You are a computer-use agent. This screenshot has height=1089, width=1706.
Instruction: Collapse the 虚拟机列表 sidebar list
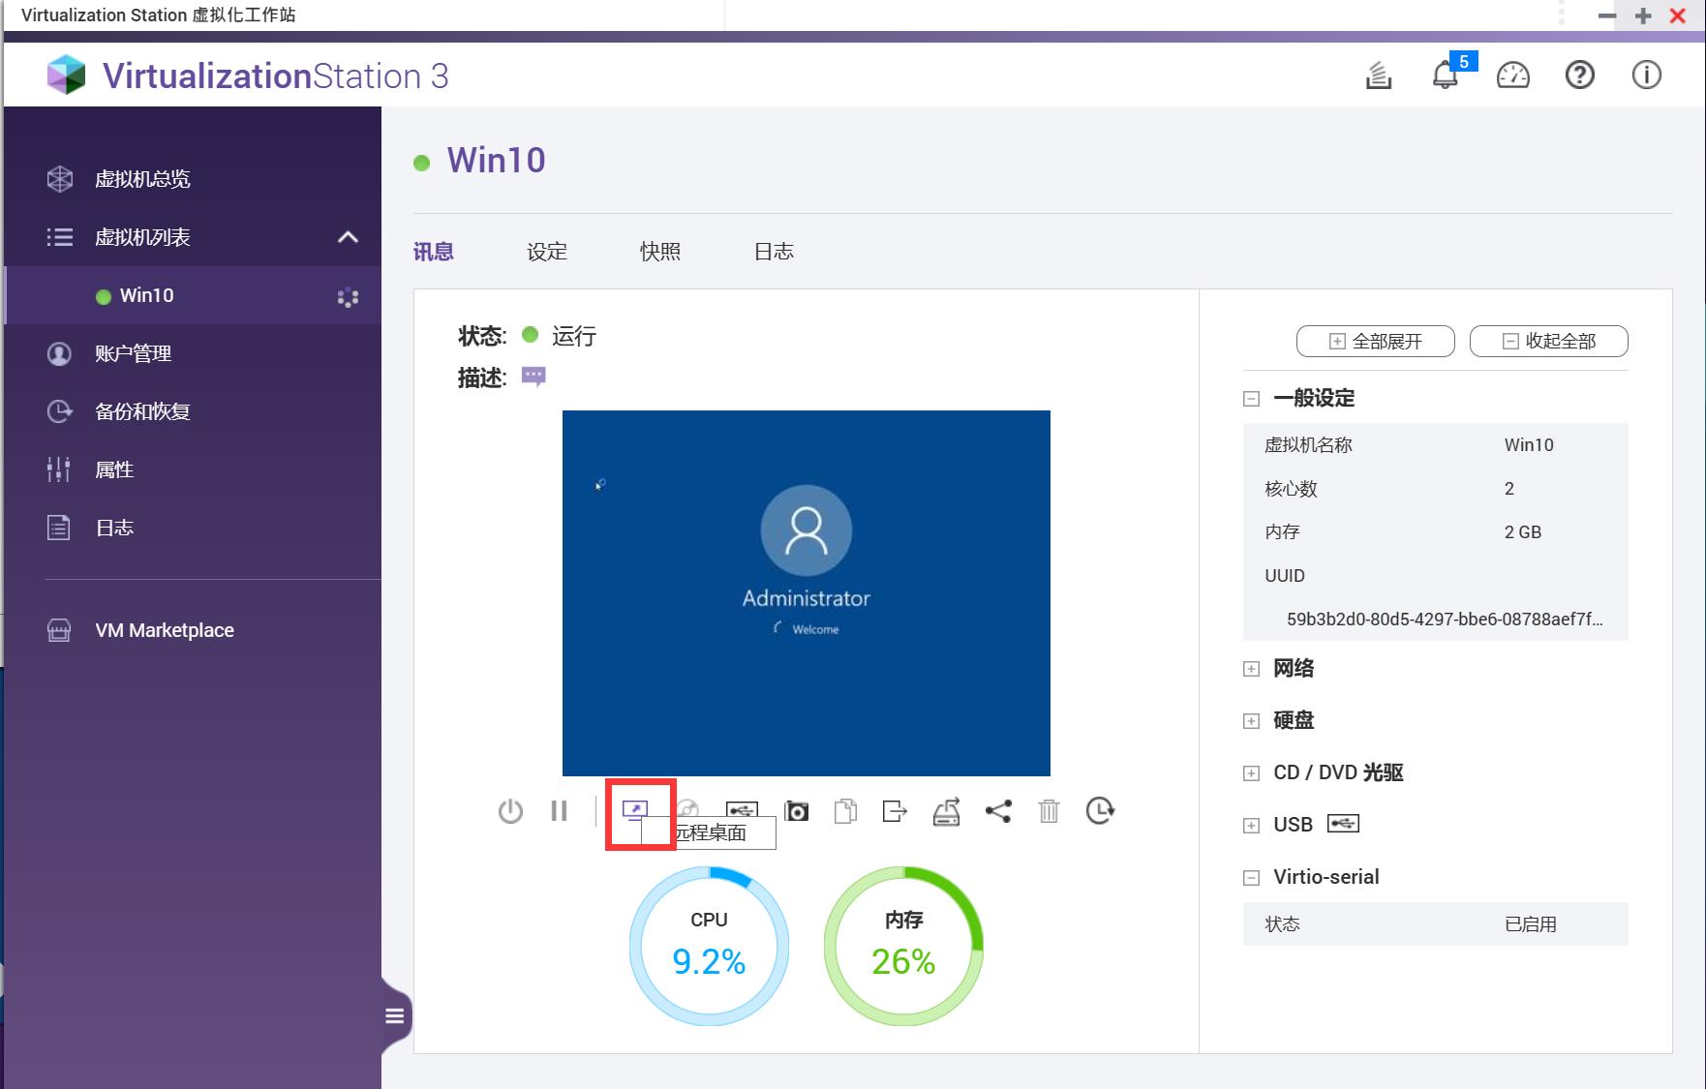(x=348, y=237)
